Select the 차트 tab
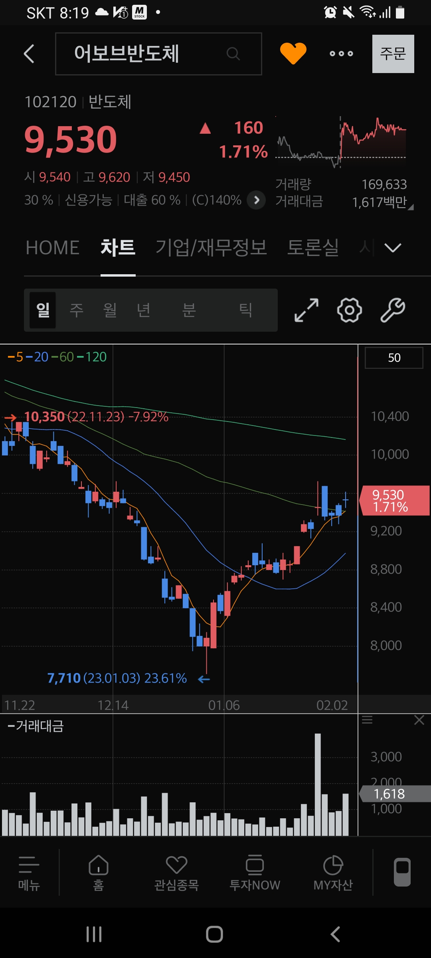The width and height of the screenshot is (431, 958). 118,247
